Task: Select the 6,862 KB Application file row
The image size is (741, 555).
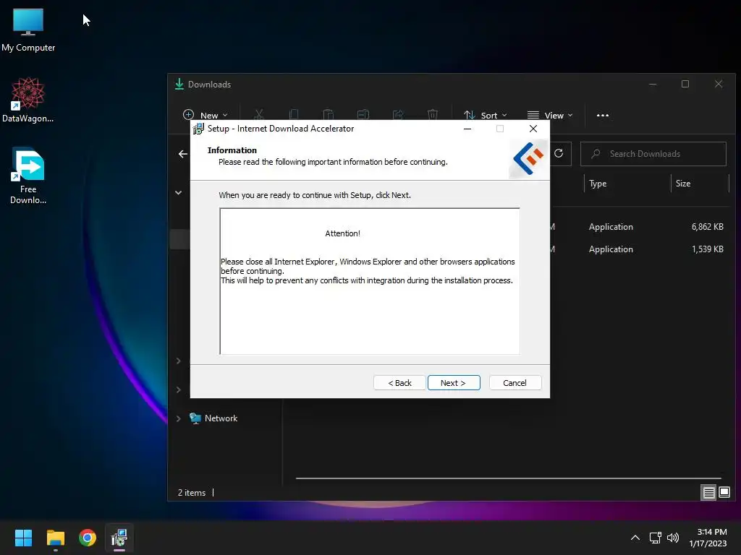Action: (640, 226)
